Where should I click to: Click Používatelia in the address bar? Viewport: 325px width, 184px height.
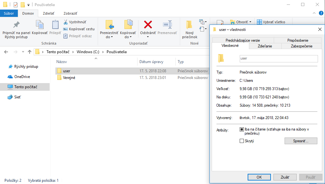click(117, 52)
